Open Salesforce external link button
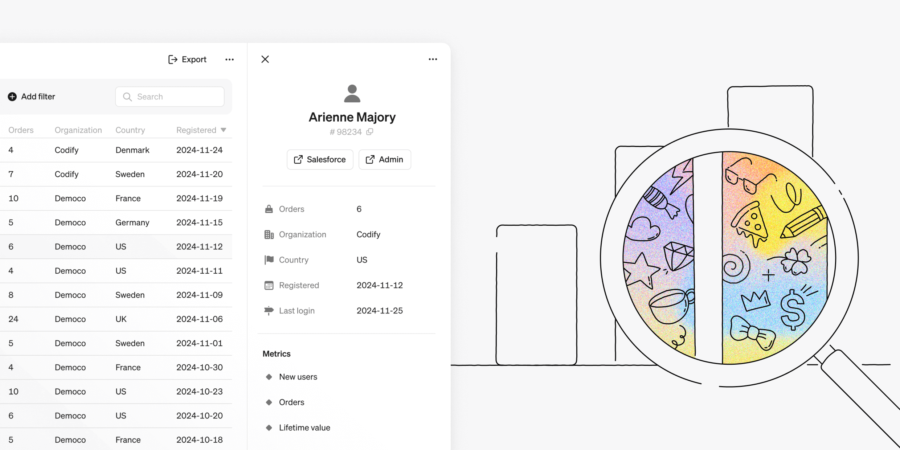Viewport: 900px width, 450px height. (x=320, y=160)
